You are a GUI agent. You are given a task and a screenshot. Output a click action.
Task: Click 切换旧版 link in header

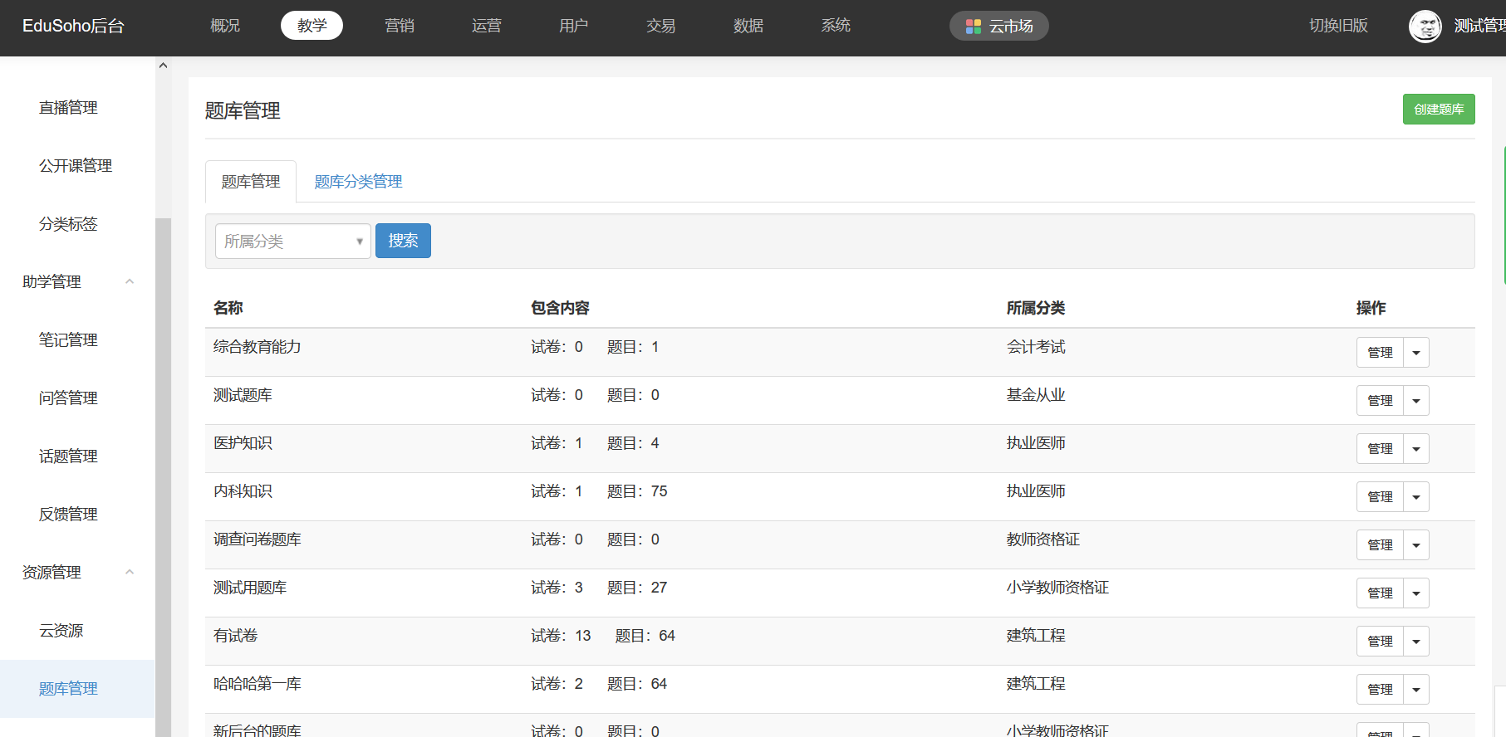pos(1337,26)
